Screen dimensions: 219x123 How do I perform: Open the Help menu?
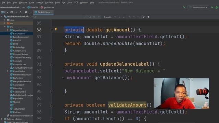click(x=92, y=2)
